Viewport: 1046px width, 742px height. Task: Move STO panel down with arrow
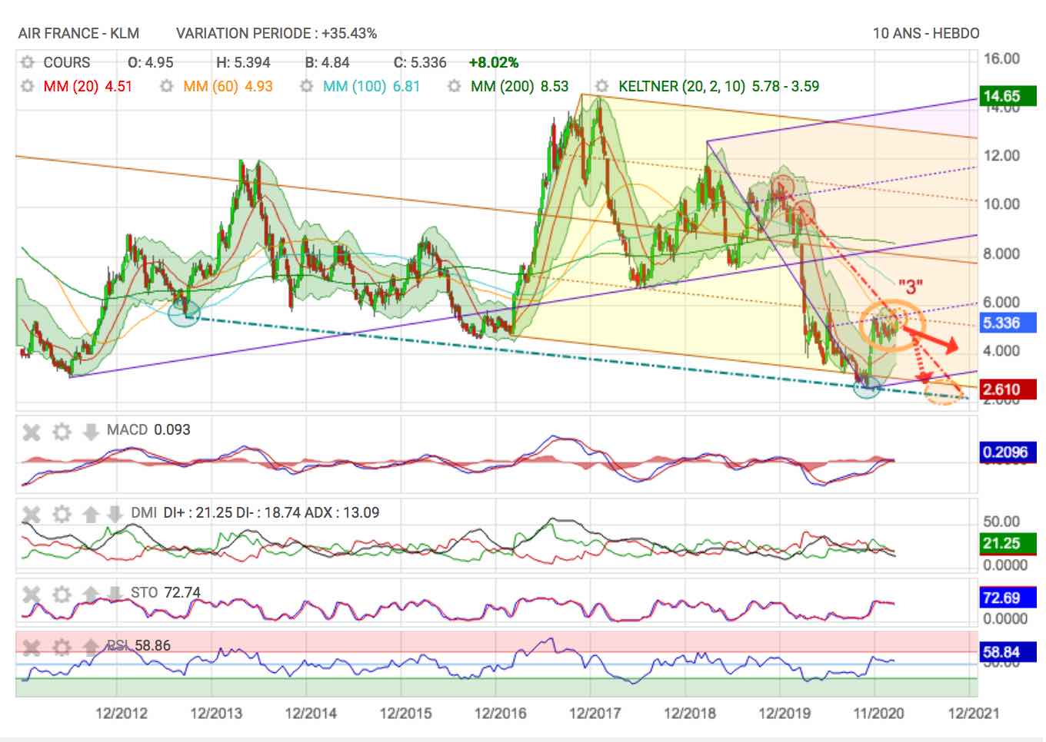coord(114,595)
